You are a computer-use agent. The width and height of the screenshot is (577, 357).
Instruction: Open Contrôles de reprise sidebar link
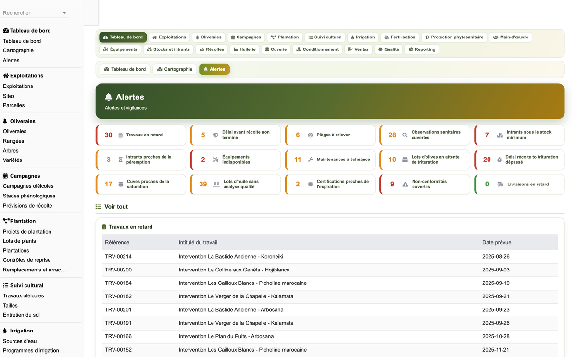point(27,260)
